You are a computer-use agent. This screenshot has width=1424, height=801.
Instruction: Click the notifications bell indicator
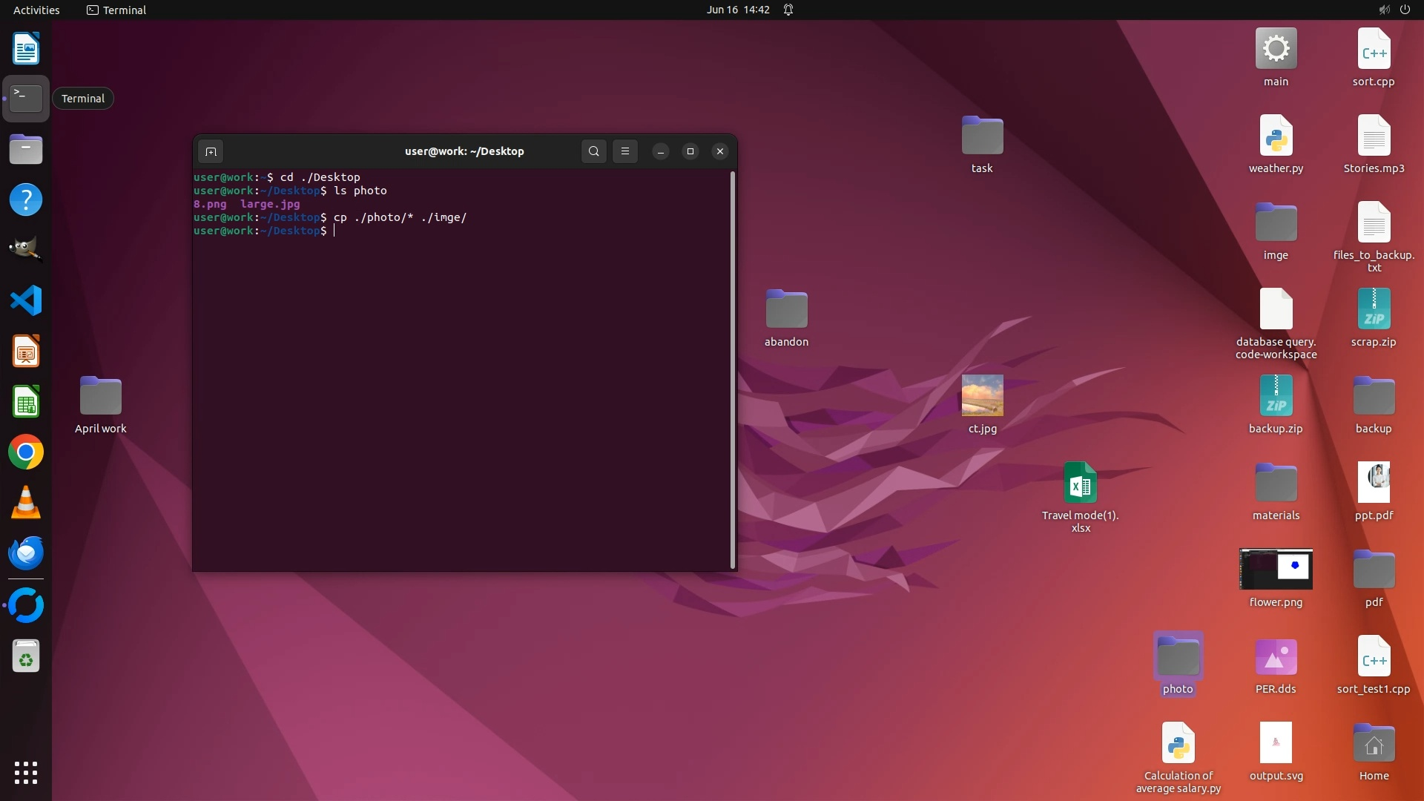click(x=788, y=10)
